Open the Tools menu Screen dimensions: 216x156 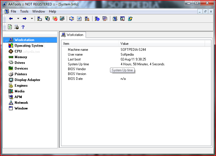pos(24,11)
